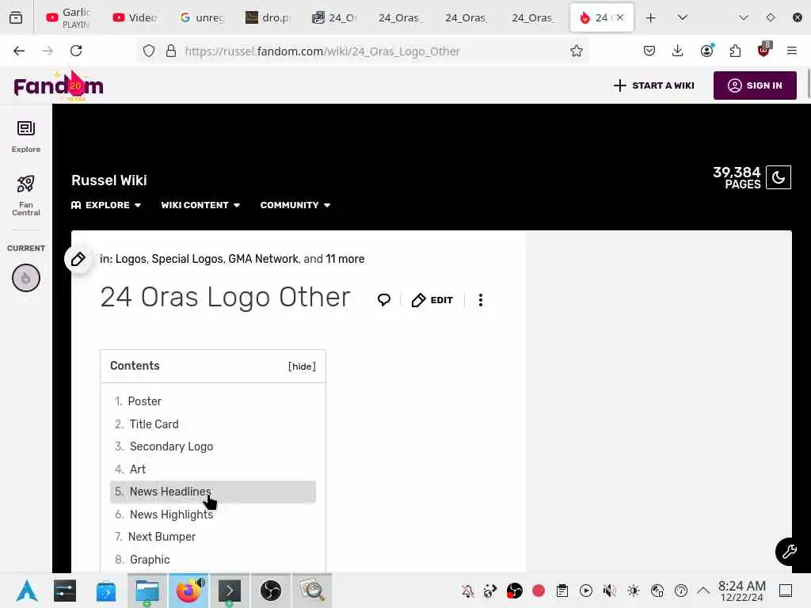
Task: Open page comments speech bubble
Action: [x=384, y=300]
